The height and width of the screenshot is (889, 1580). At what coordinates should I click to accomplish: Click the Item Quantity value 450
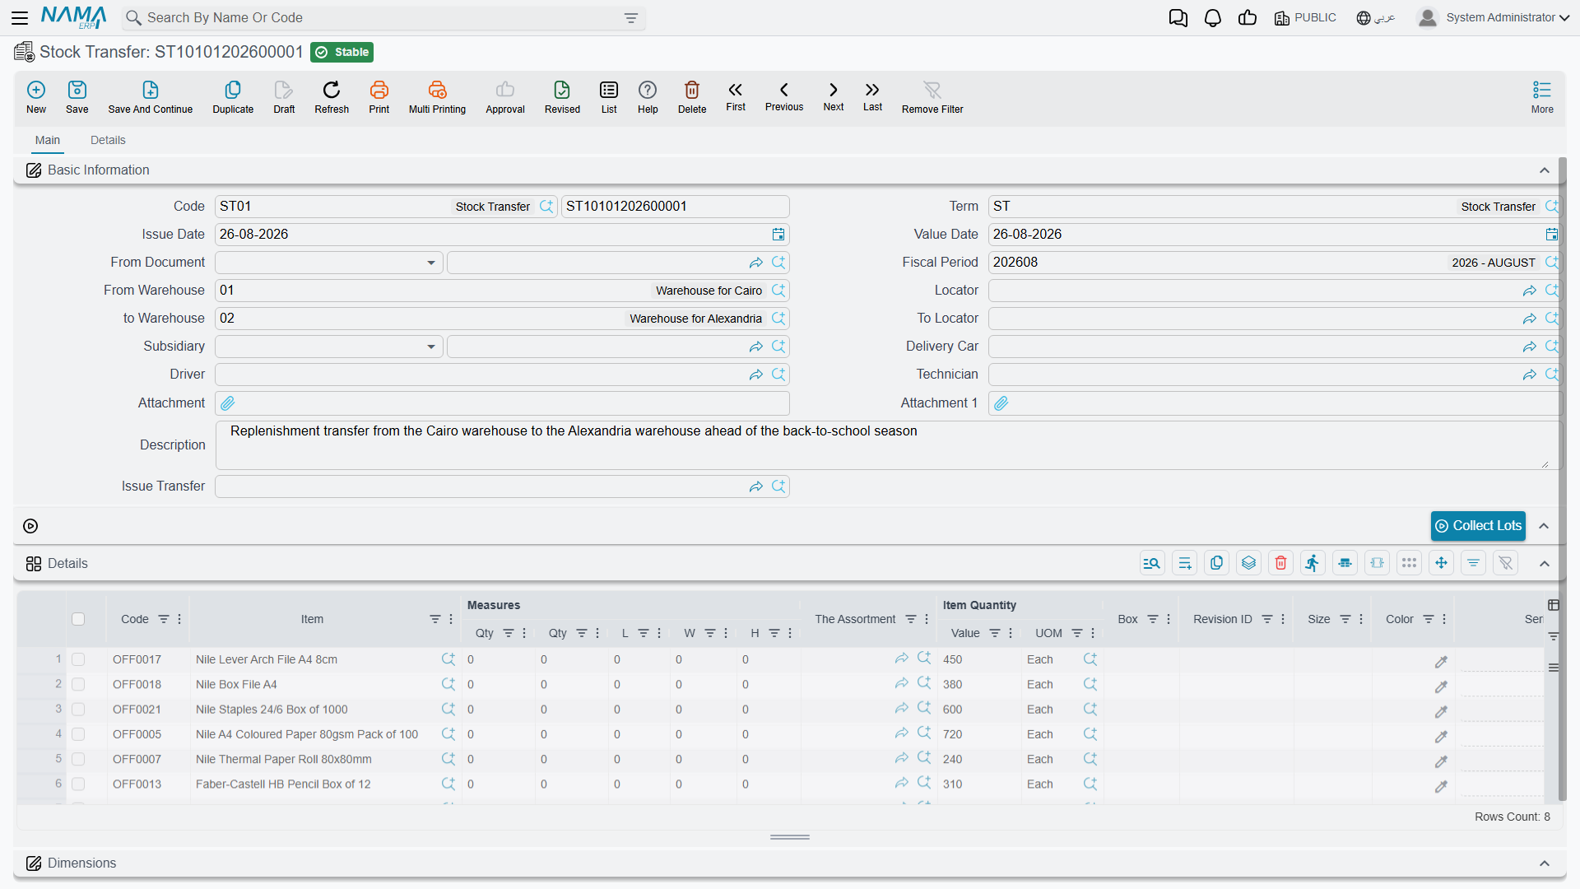click(x=952, y=659)
